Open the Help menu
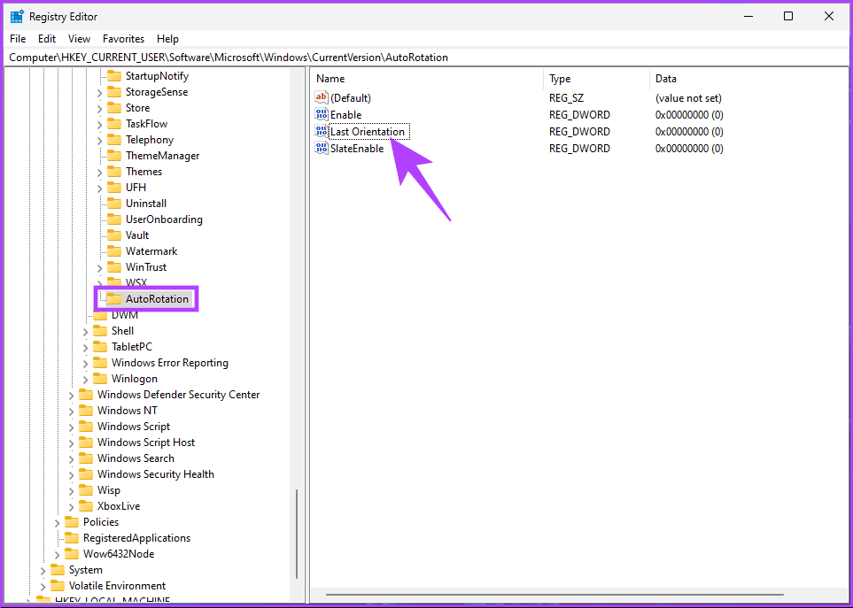This screenshot has width=853, height=608. 167,39
